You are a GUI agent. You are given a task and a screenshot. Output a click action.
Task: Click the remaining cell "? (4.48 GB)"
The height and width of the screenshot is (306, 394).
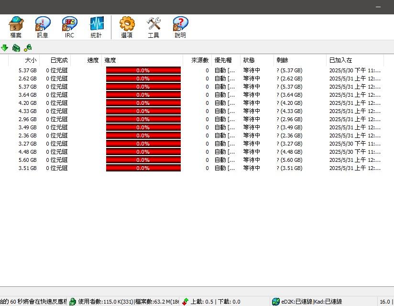pos(289,152)
